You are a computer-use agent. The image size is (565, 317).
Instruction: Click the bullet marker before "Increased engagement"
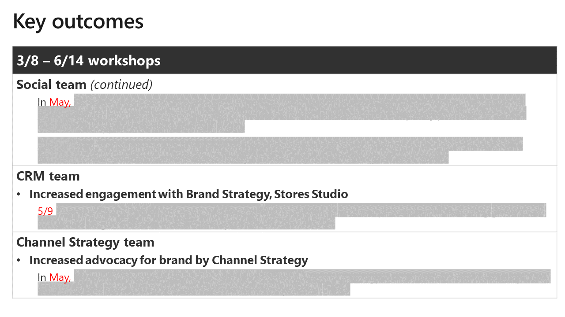tap(19, 194)
